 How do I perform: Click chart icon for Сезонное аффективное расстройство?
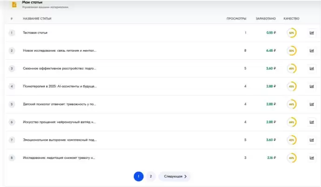[312, 69]
